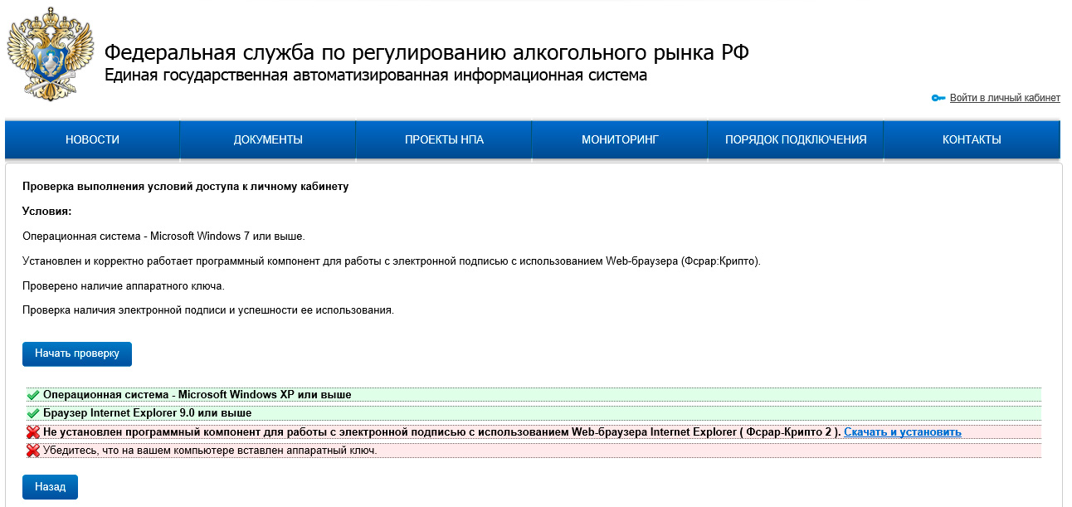Click the green checkmark next to operating system row

(x=33, y=395)
